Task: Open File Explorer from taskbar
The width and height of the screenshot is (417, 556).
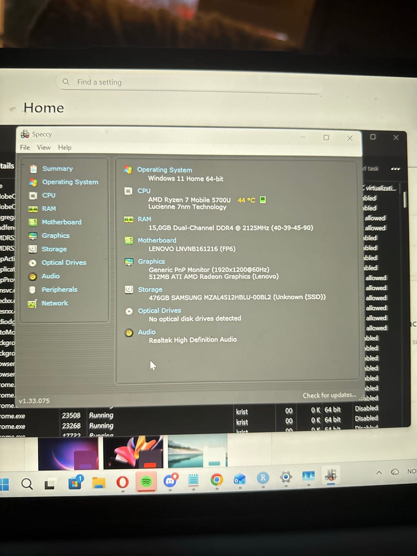Action: (99, 483)
